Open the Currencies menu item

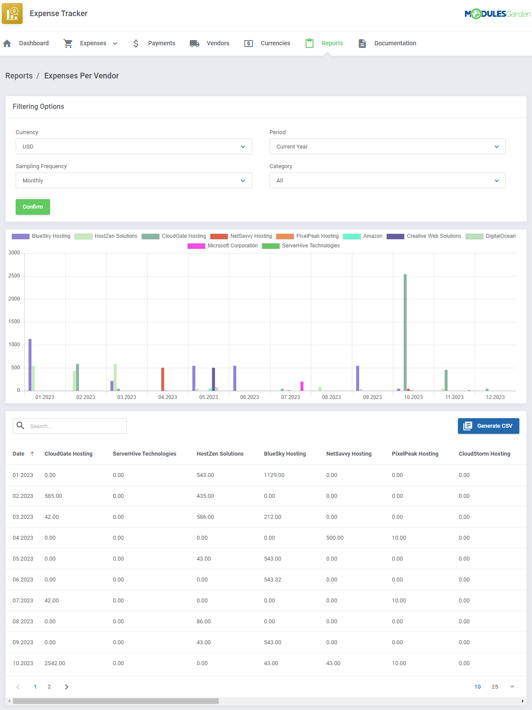275,43
